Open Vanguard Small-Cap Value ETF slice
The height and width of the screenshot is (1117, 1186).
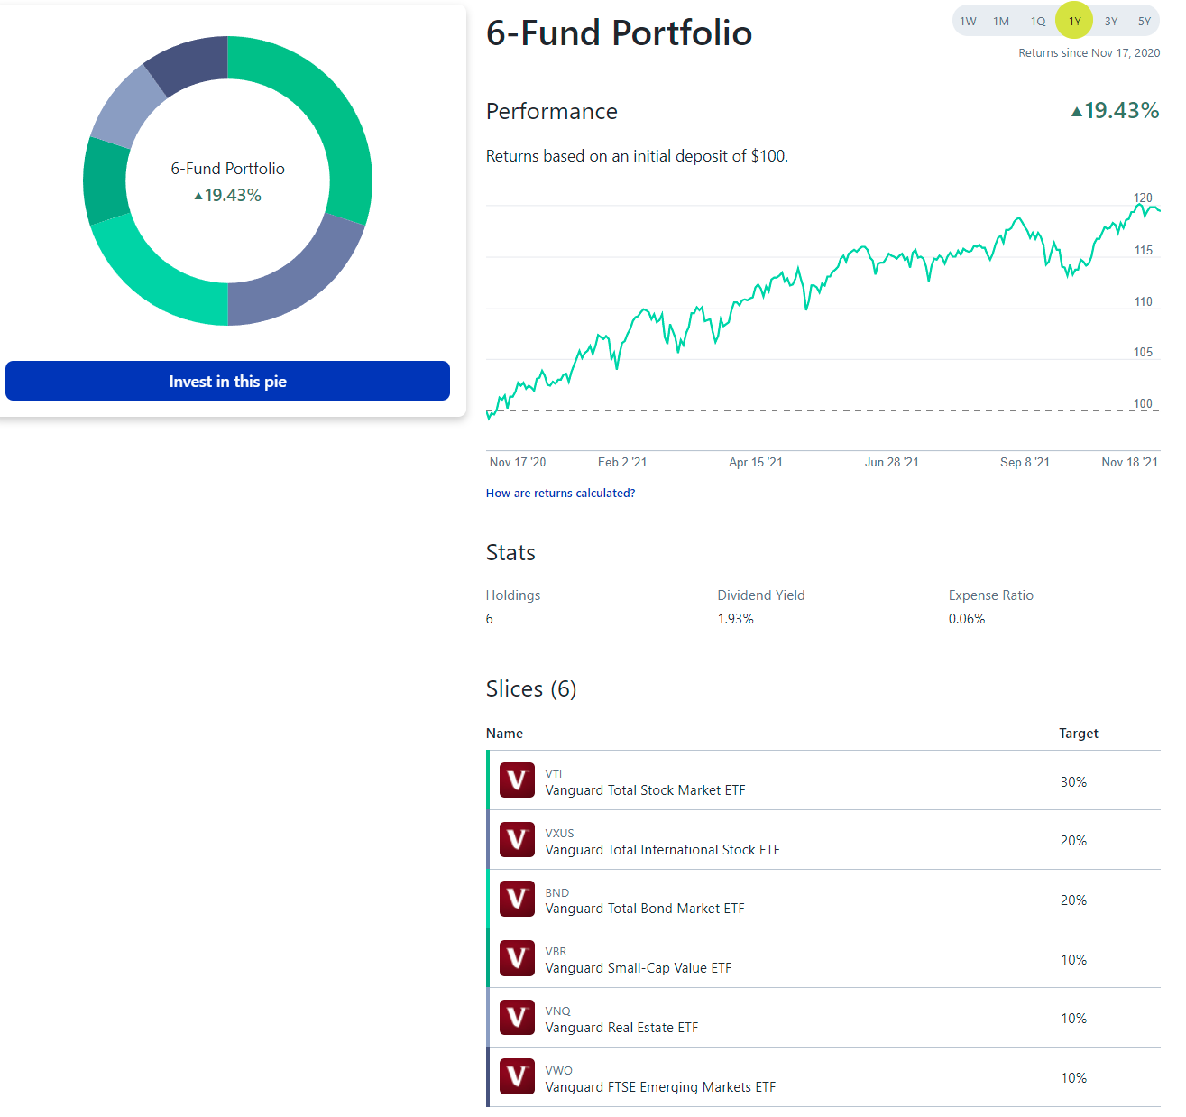(823, 958)
